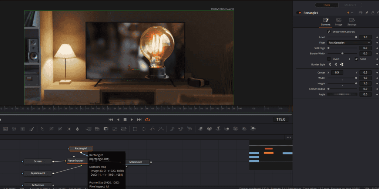This screenshot has width=379, height=189.
Task: Go to first frame button
Action: [x=111, y=119]
